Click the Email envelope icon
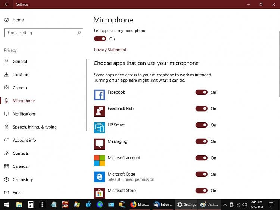 7,192
